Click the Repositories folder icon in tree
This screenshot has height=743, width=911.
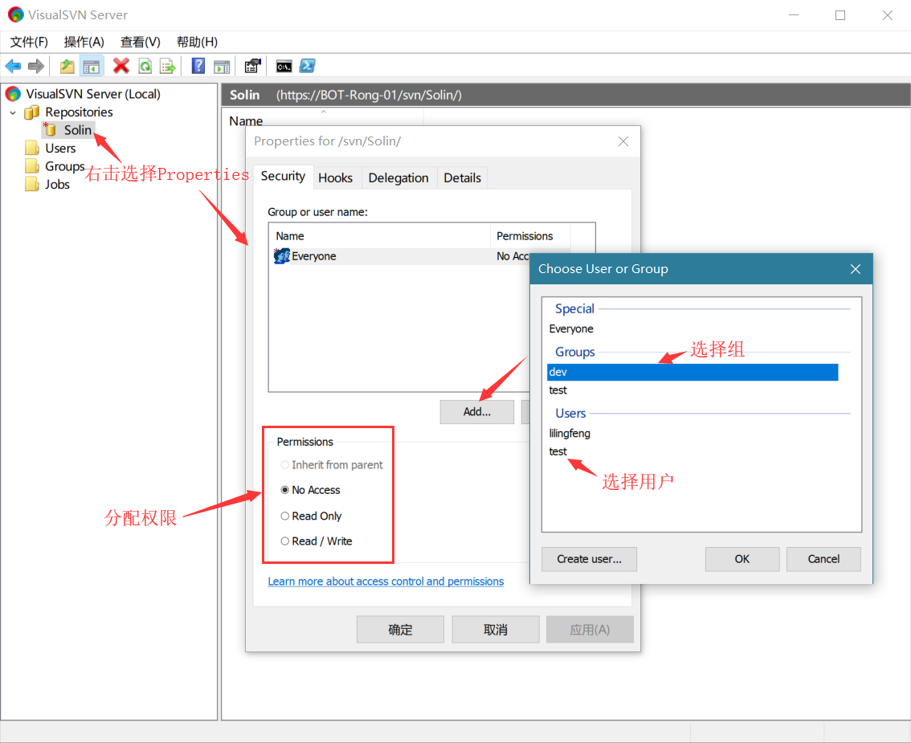tap(32, 112)
